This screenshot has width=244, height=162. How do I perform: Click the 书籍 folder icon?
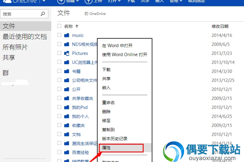point(67,72)
